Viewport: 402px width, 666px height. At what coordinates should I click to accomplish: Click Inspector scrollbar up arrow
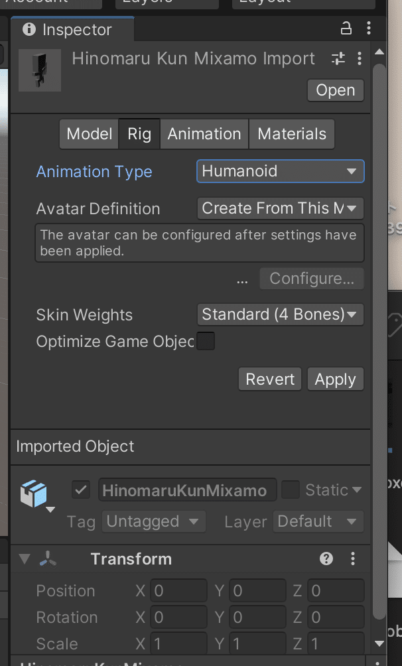[x=379, y=52]
